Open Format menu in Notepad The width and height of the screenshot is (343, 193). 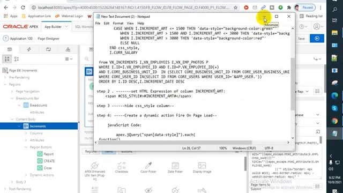click(x=118, y=23)
